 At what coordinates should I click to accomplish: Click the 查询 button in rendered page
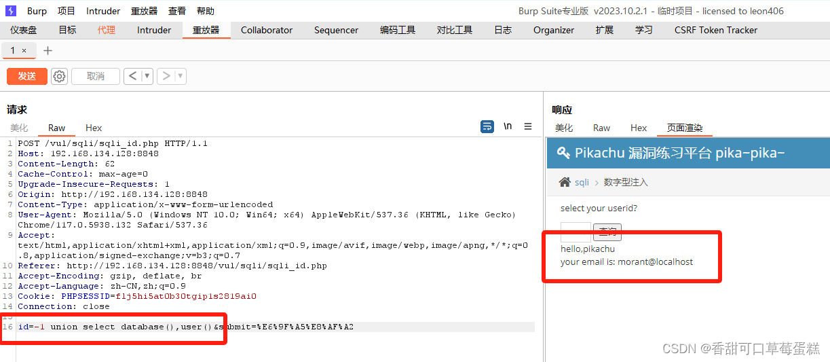pos(607,232)
